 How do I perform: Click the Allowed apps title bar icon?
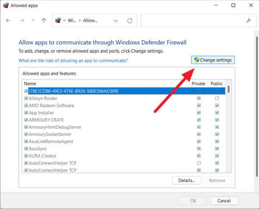click(x=6, y=6)
